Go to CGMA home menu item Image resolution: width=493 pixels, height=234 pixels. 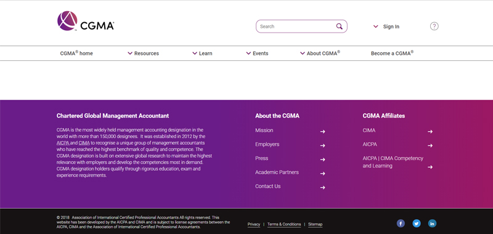click(x=76, y=53)
